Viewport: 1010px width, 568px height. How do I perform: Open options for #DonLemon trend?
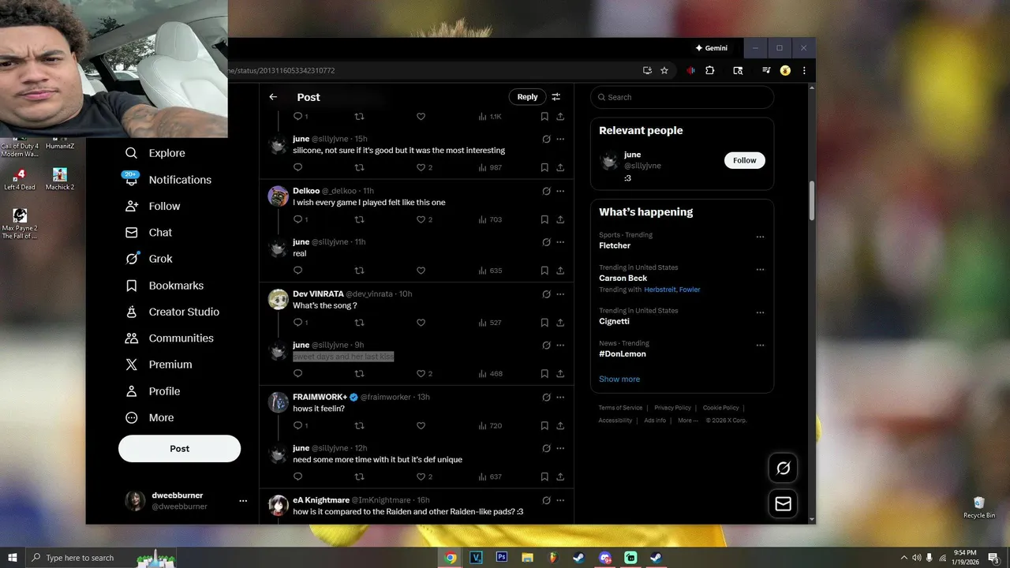[x=760, y=346]
